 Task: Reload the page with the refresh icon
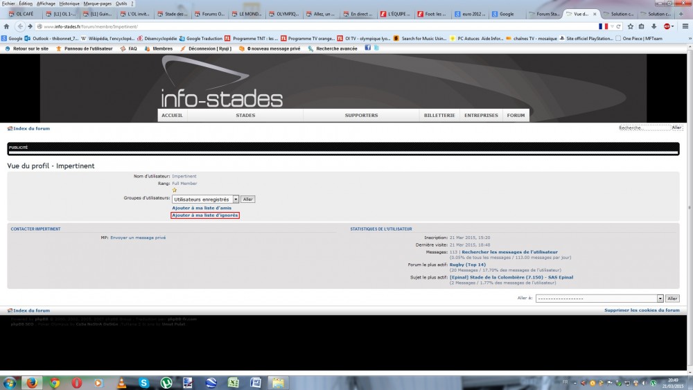(x=619, y=26)
